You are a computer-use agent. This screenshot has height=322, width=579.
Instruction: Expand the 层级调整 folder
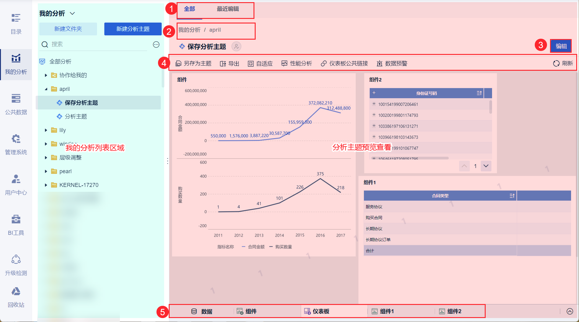tap(46, 158)
